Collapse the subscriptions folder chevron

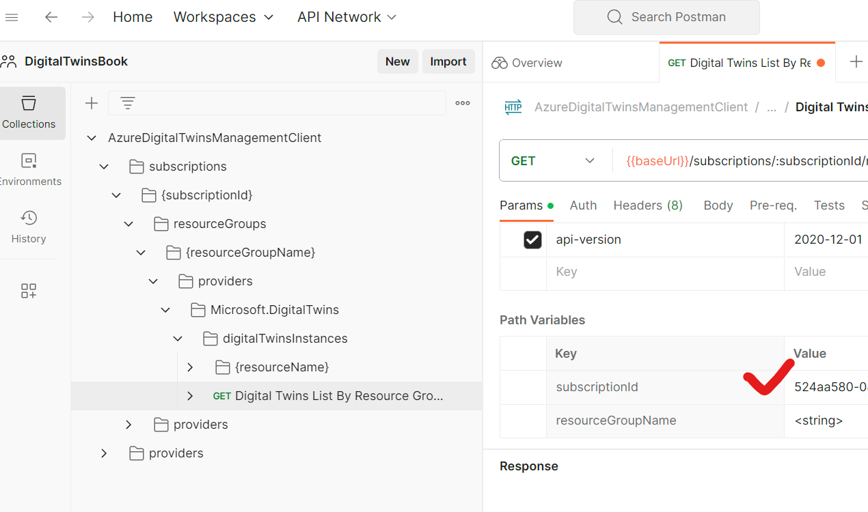pos(104,167)
